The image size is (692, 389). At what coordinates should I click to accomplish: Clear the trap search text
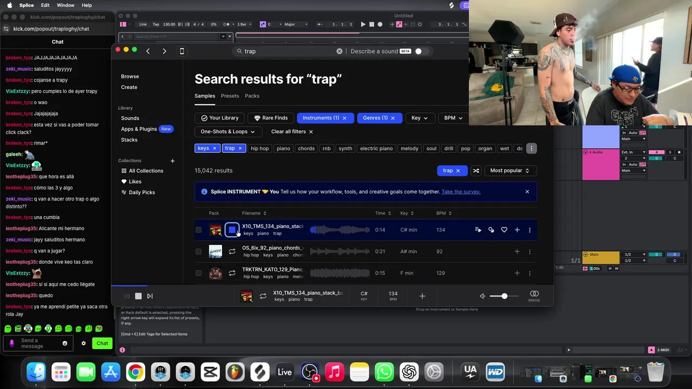pyautogui.click(x=340, y=51)
